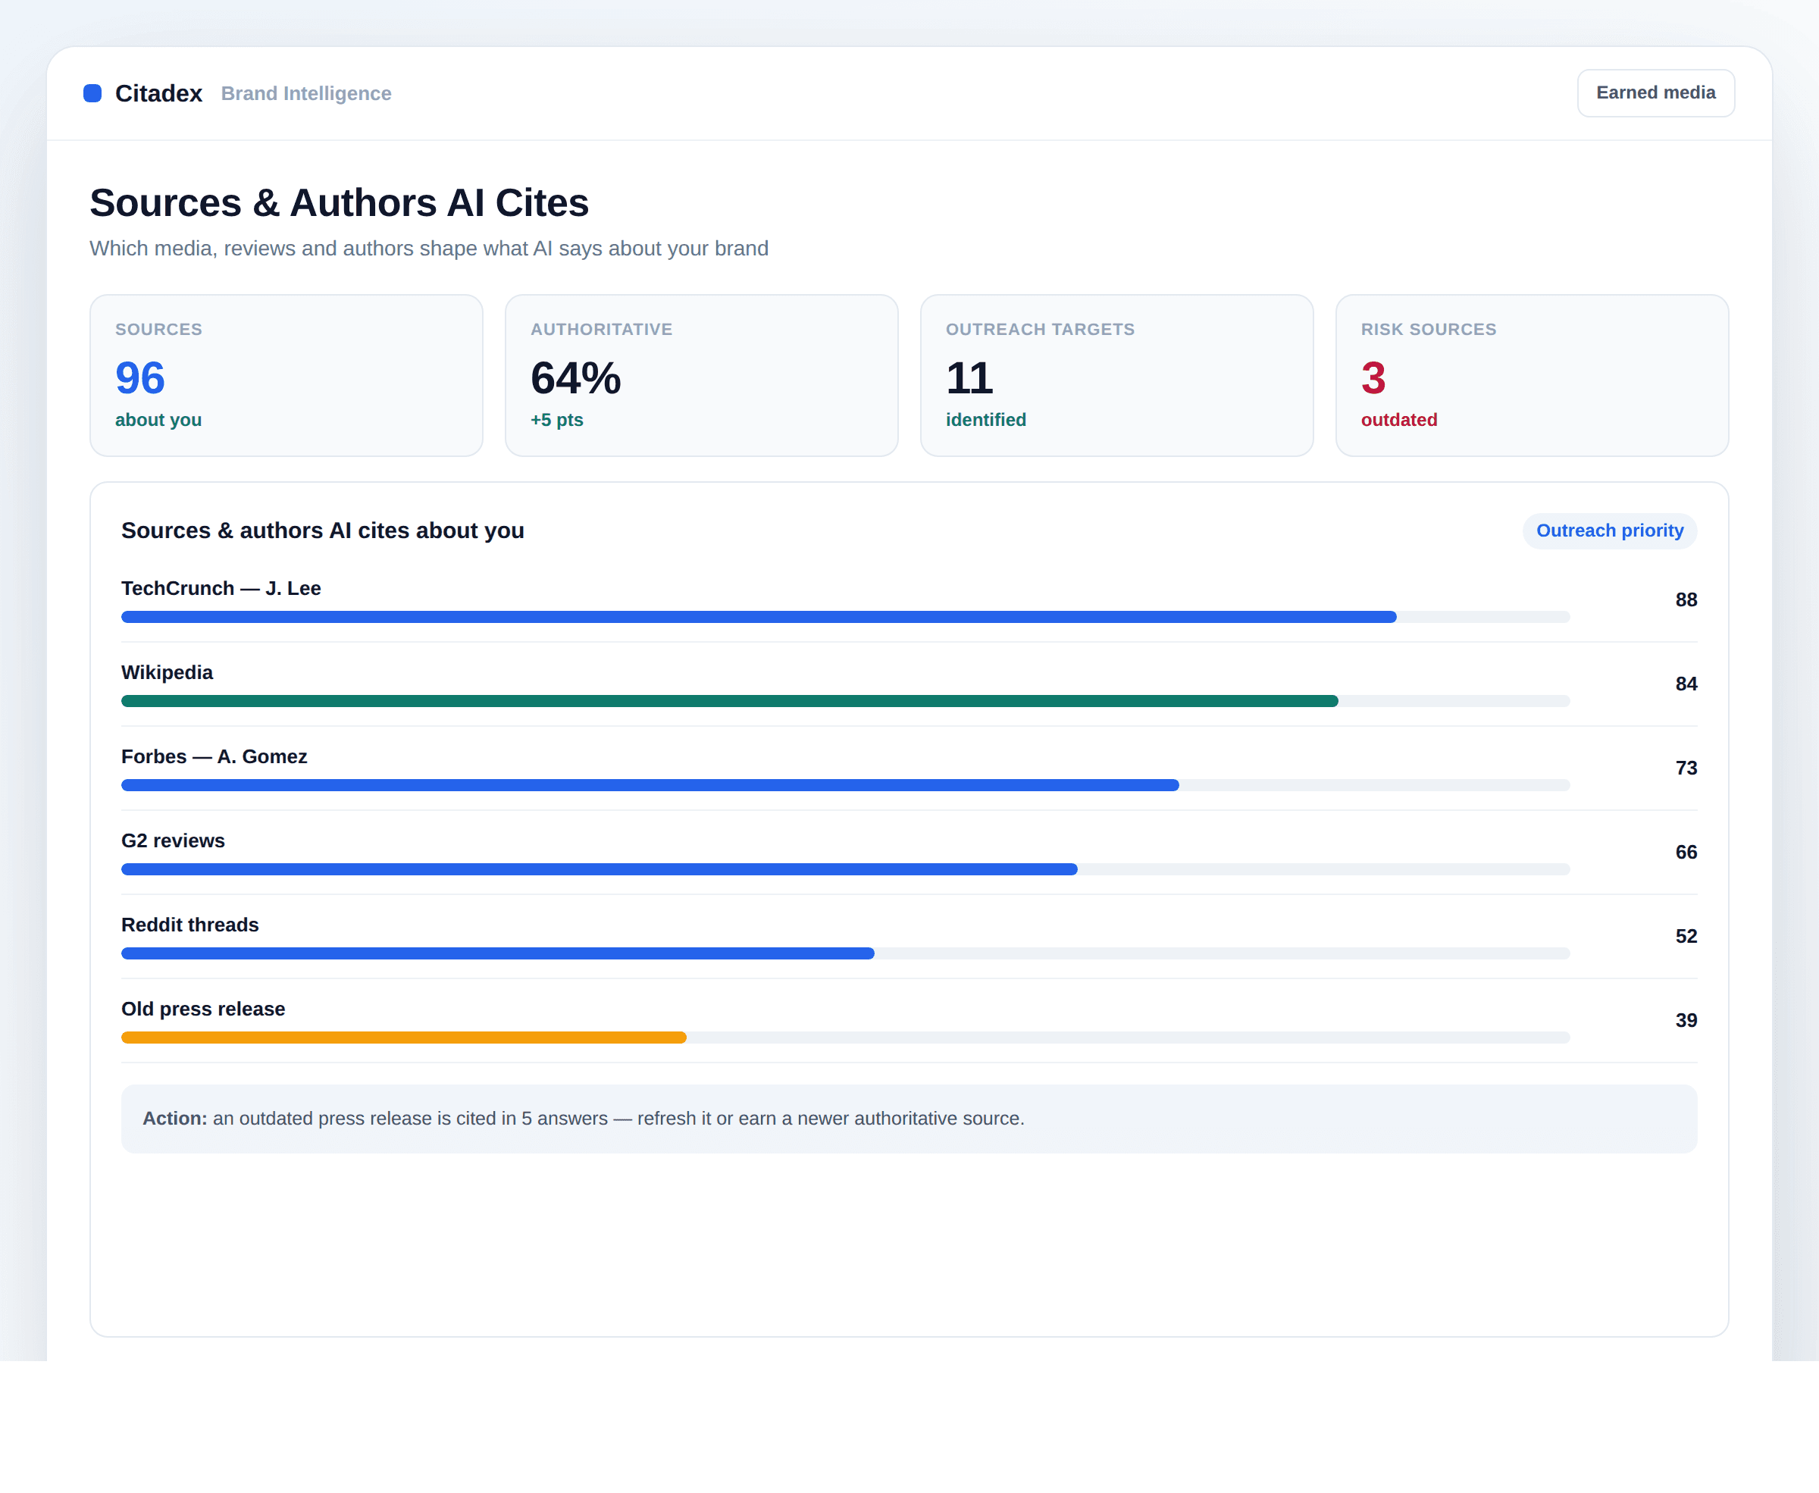The width and height of the screenshot is (1819, 1493).
Task: Click the score 84 for Wikipedia
Action: point(1686,684)
